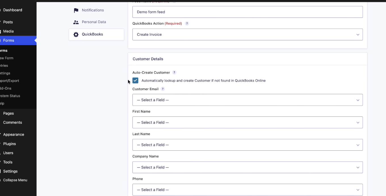Viewport: 386px width, 196px height.
Task: Open the Company Name field dropdown
Action: click(247, 167)
